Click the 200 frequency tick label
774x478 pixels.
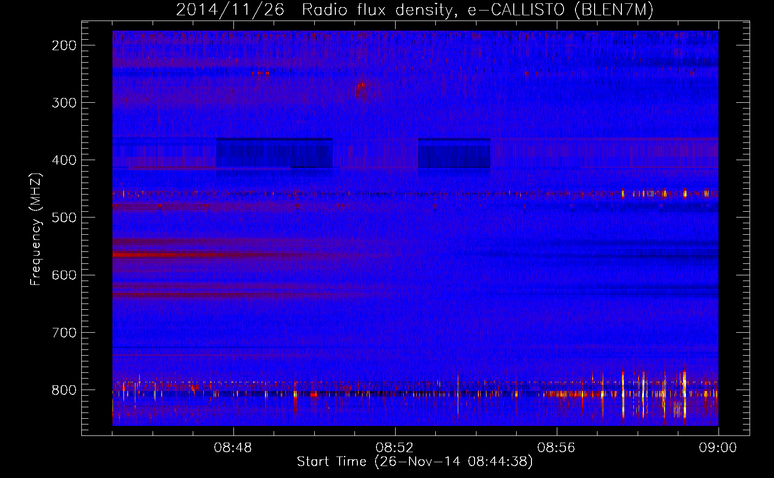click(x=64, y=45)
